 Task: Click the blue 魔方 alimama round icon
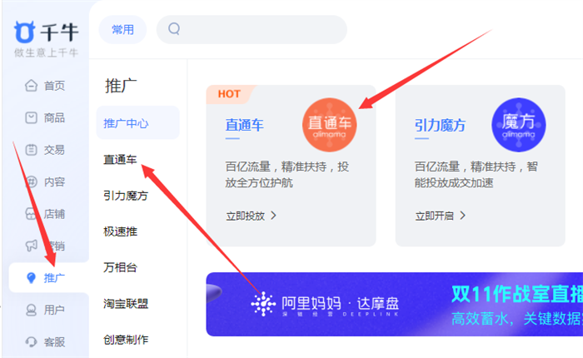(519, 125)
